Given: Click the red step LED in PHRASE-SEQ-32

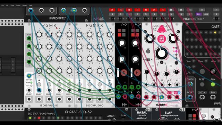Looking at the screenshot, I should click(x=39, y=118).
